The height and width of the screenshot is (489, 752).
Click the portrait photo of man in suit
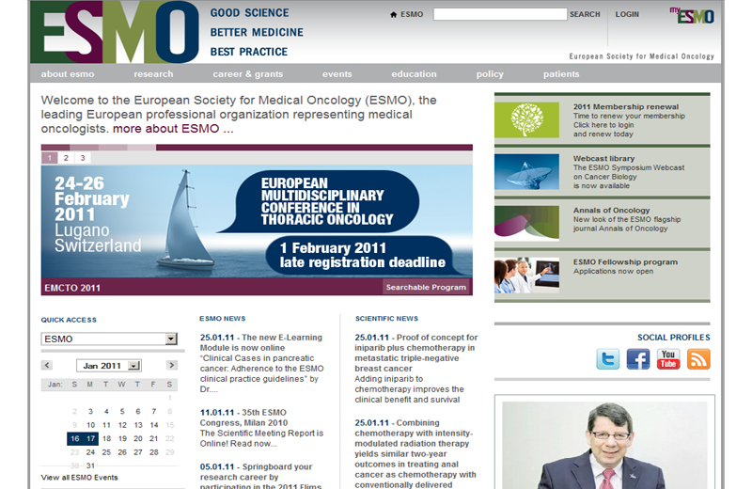pyautogui.click(x=604, y=446)
